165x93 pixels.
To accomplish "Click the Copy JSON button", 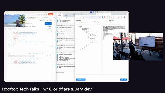I will 124,79.
